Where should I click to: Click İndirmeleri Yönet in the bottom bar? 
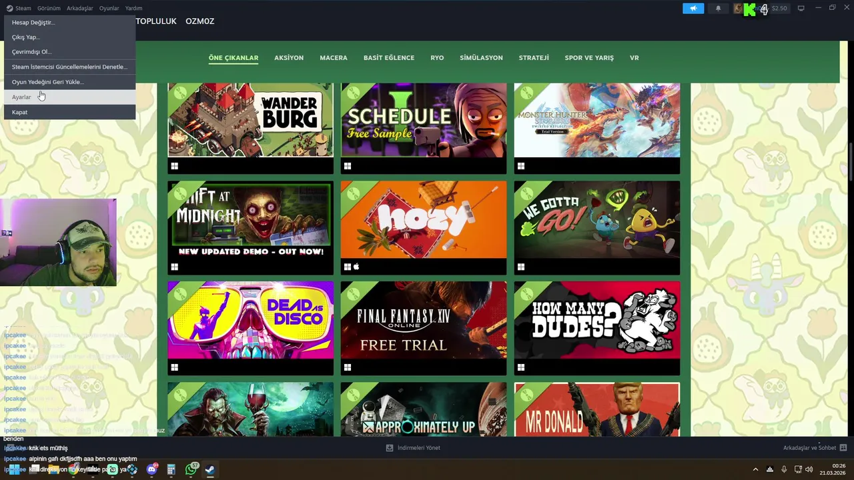click(x=419, y=448)
